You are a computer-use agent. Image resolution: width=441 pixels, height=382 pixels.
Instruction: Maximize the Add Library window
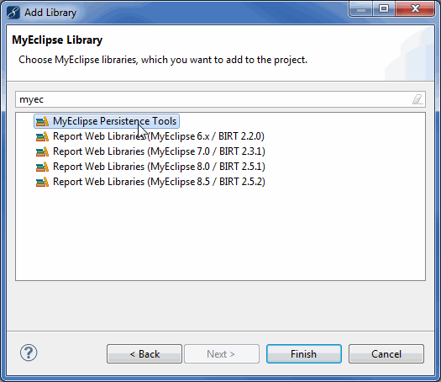click(384, 9)
